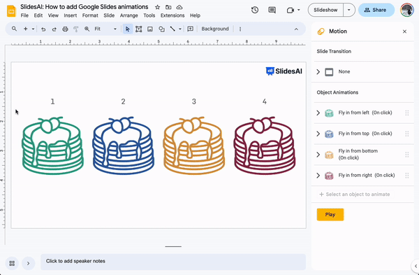
Task: Expand the slide transition None row
Action: pyautogui.click(x=318, y=72)
